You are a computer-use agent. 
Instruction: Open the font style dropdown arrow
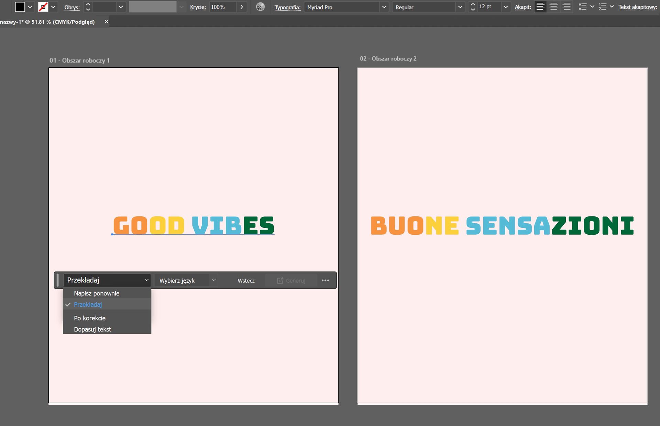(x=460, y=7)
